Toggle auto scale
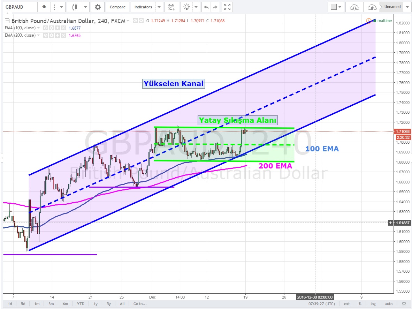Screen dimensions: 412x309 (389, 304)
